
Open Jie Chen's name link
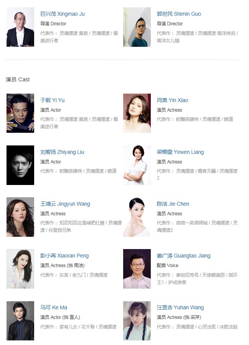[173, 204]
